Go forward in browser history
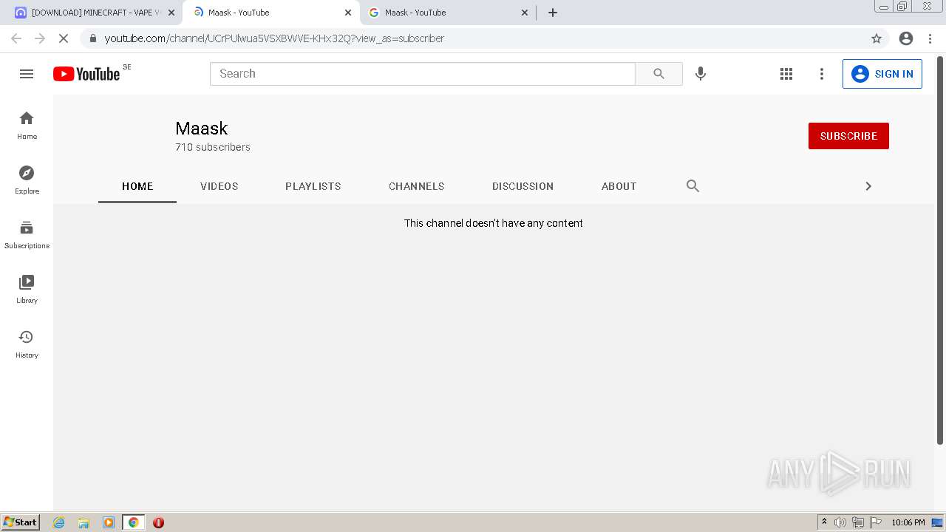 [40, 38]
